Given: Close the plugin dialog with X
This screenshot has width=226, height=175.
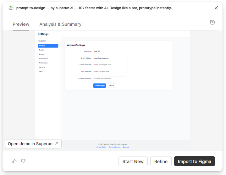Looking at the screenshot, I should click(x=216, y=8).
